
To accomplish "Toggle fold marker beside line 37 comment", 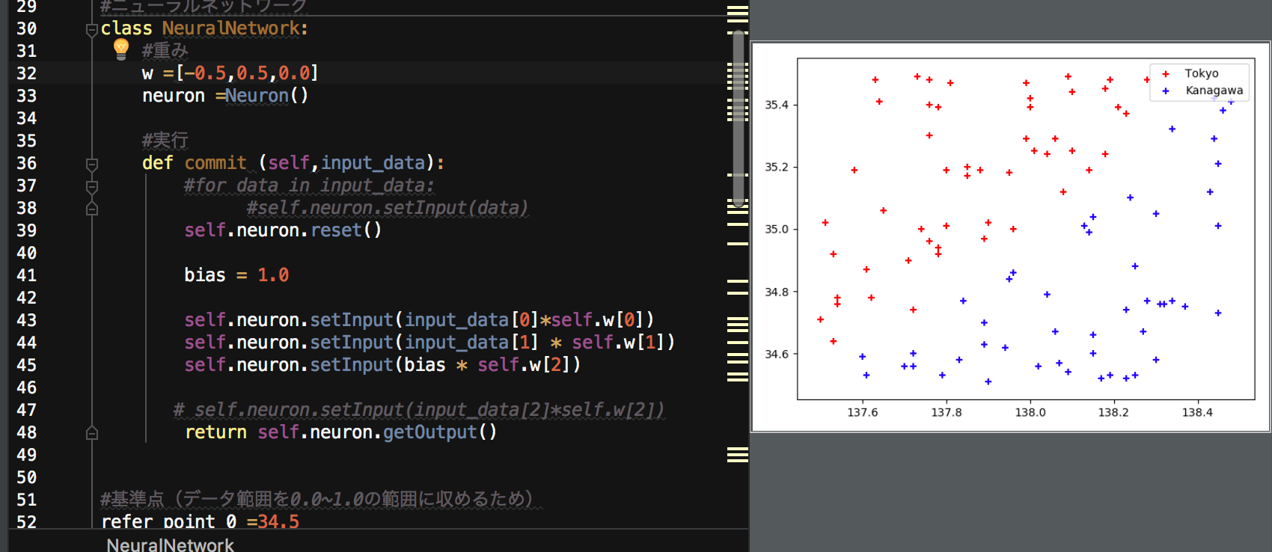I will click(92, 186).
